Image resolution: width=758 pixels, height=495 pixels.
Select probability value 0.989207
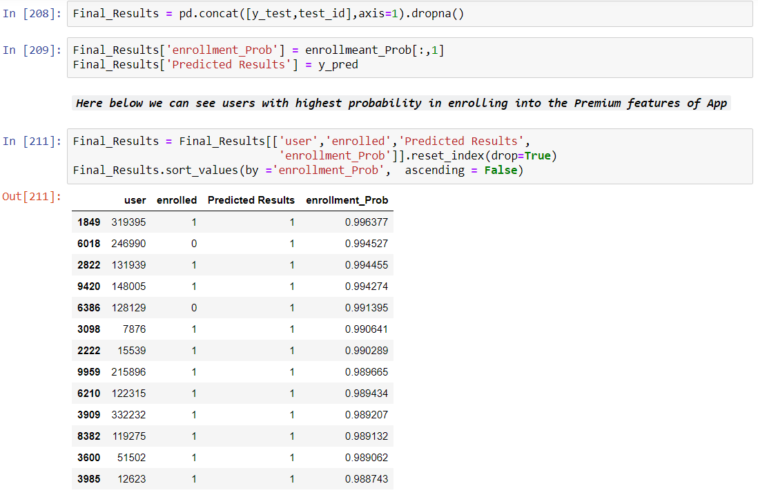(367, 415)
